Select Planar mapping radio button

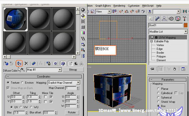[158, 89]
